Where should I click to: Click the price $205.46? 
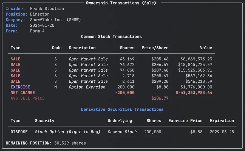click(160, 59)
